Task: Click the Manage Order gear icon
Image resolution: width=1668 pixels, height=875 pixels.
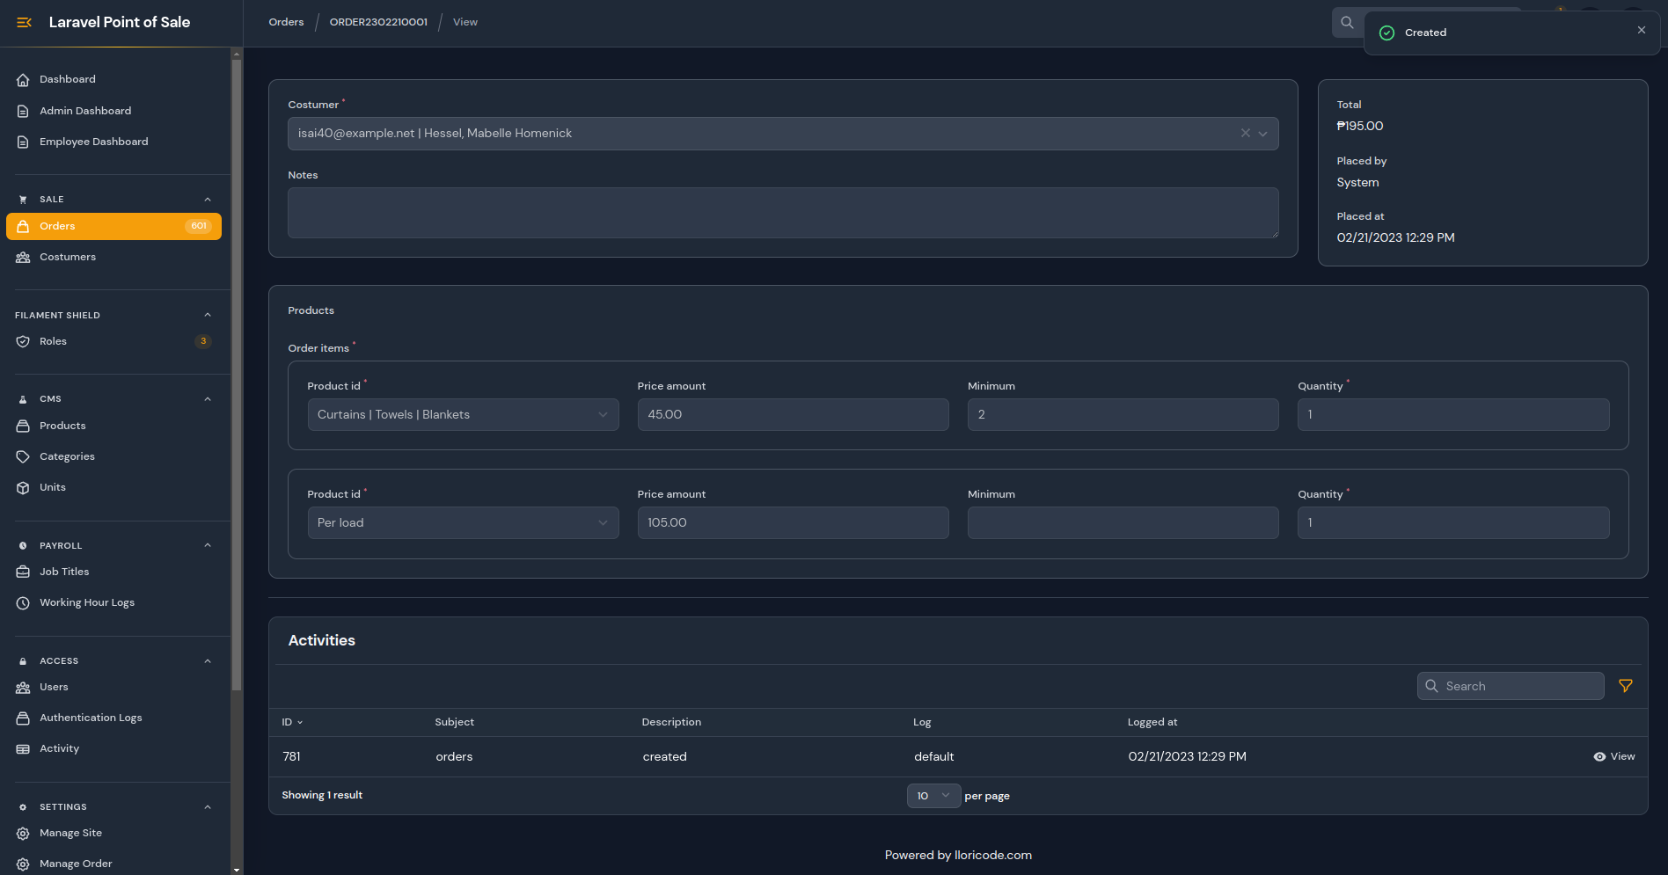Action: 23,864
